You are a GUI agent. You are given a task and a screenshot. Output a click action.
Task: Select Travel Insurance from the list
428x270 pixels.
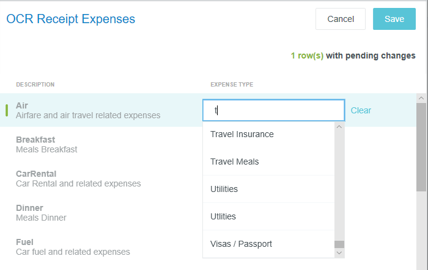tap(242, 134)
